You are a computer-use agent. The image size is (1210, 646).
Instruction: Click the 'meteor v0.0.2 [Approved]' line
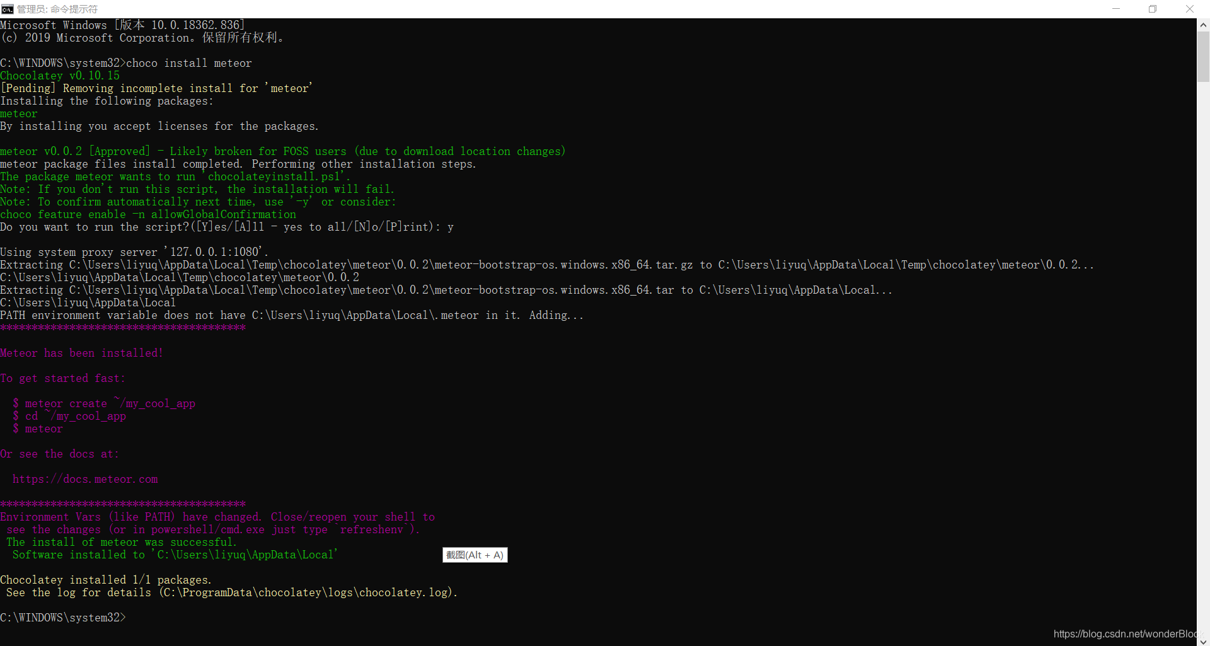(283, 151)
